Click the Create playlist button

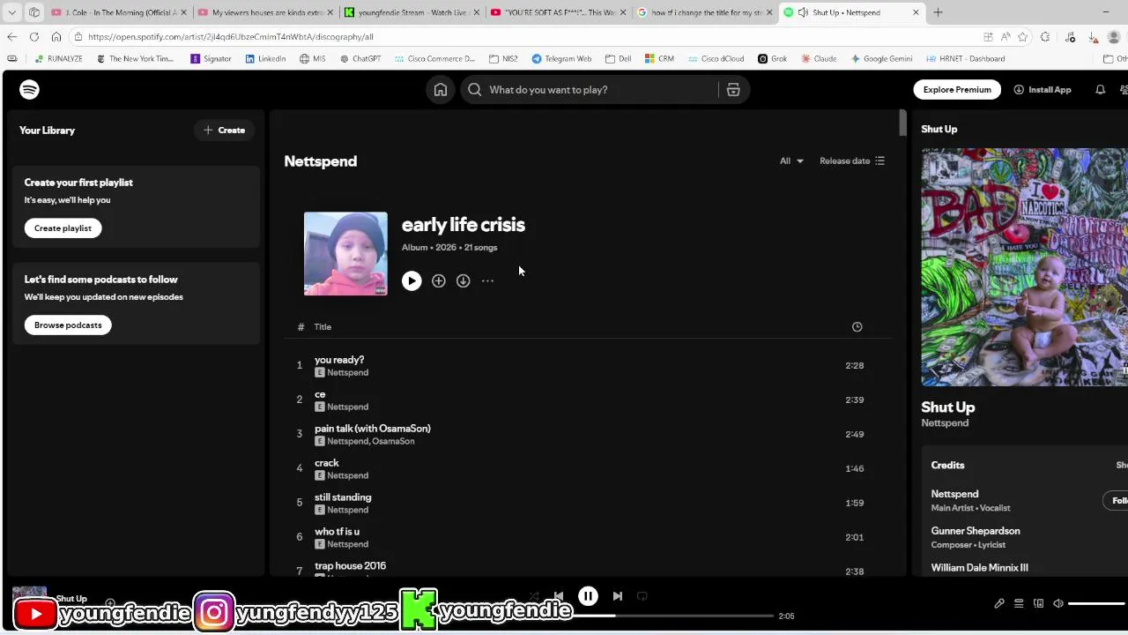[x=63, y=228]
